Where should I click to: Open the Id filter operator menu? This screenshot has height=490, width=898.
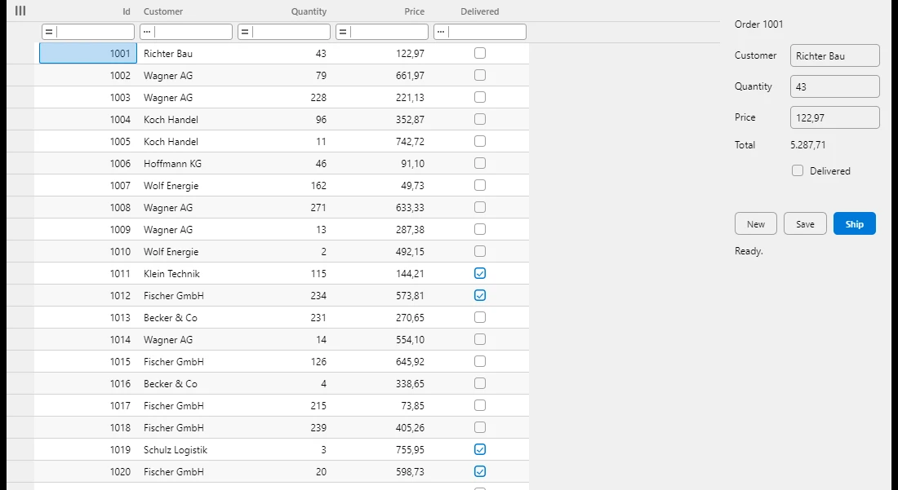click(x=49, y=32)
